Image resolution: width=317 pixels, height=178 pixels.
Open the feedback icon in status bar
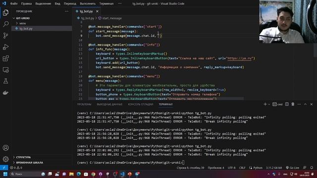(x=305, y=168)
